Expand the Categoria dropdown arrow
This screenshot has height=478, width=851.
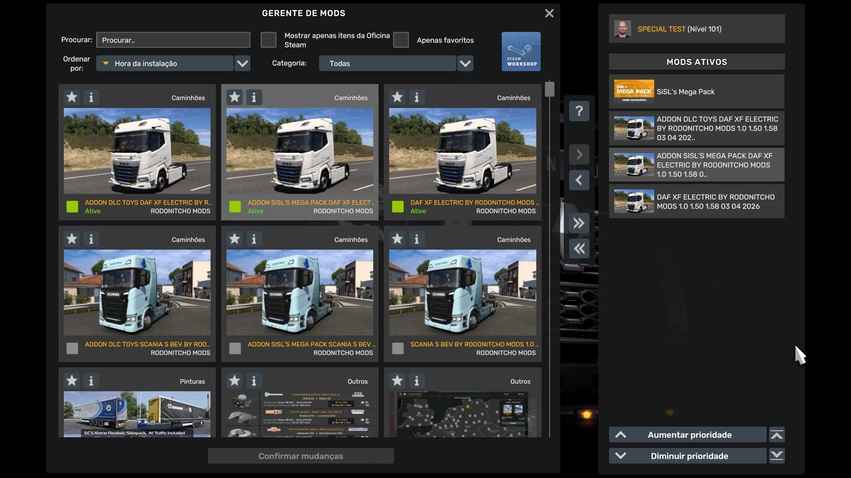(x=465, y=63)
